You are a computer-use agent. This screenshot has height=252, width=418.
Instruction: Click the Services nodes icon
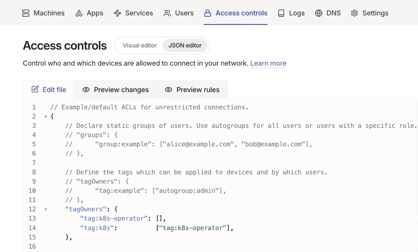coord(117,13)
